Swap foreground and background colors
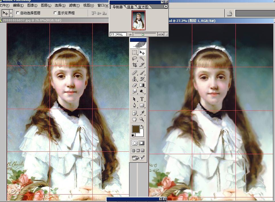This screenshot has height=202, width=275. [142, 126]
